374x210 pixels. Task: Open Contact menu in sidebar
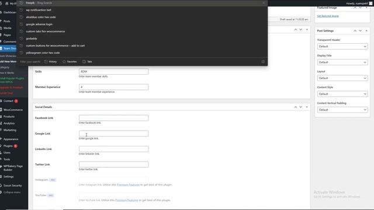(8, 101)
